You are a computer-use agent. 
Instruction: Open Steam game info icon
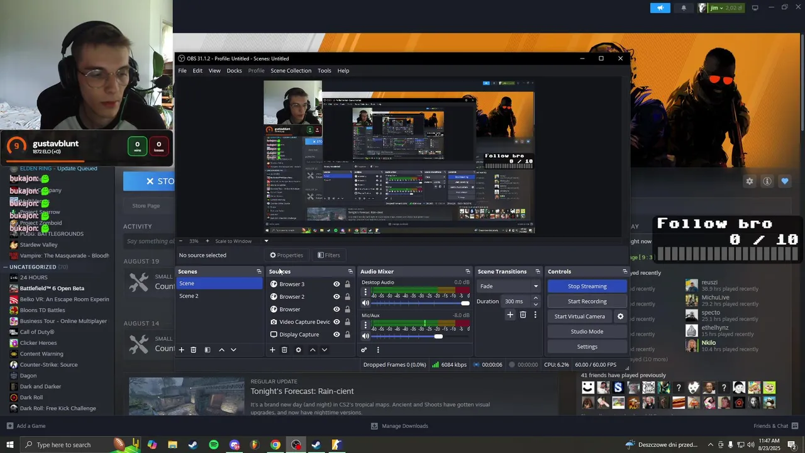pos(767,181)
